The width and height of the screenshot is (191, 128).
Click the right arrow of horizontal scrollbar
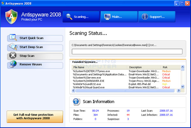179,90
